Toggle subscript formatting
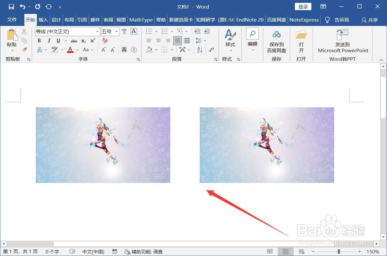 coord(84,41)
